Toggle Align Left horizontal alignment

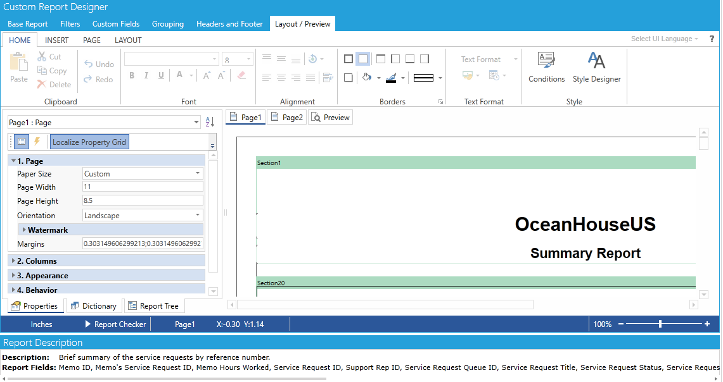[x=267, y=78]
